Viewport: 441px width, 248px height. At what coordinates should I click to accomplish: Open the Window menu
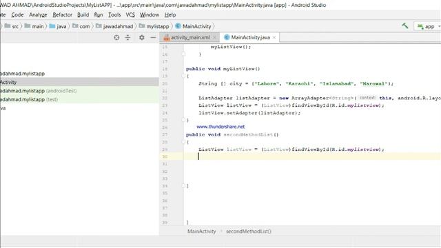pyautogui.click(x=150, y=14)
